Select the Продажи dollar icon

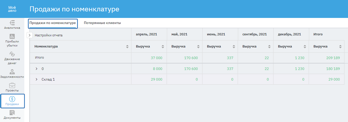pyautogui.click(x=12, y=99)
